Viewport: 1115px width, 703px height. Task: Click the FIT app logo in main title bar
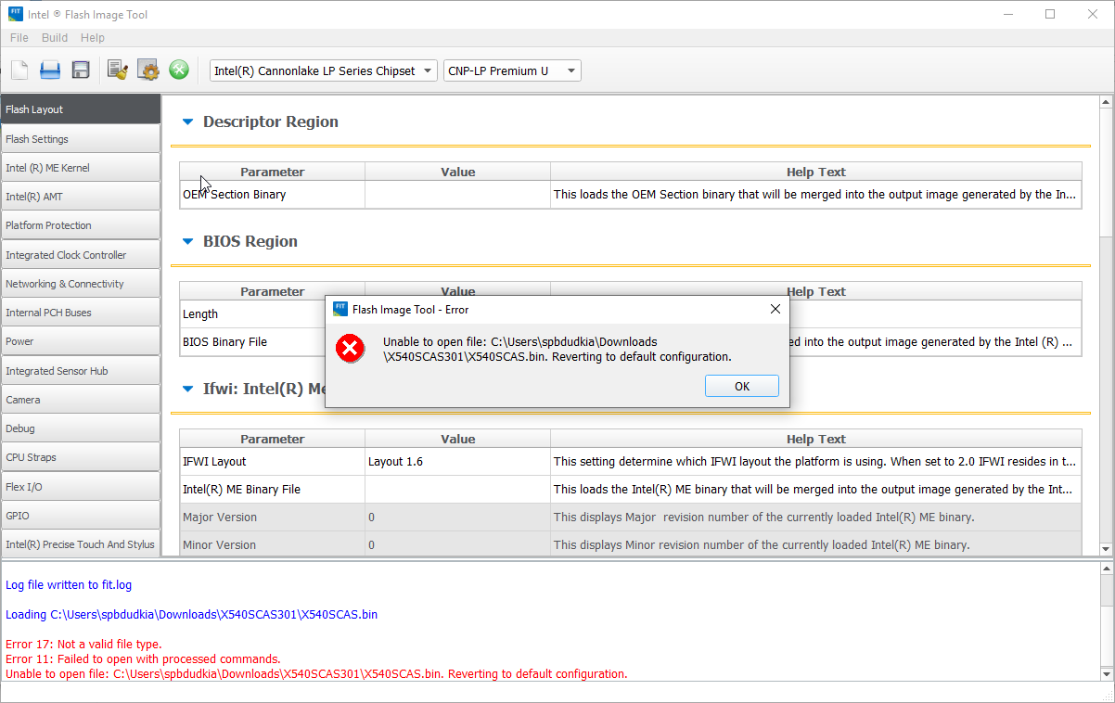(15, 14)
